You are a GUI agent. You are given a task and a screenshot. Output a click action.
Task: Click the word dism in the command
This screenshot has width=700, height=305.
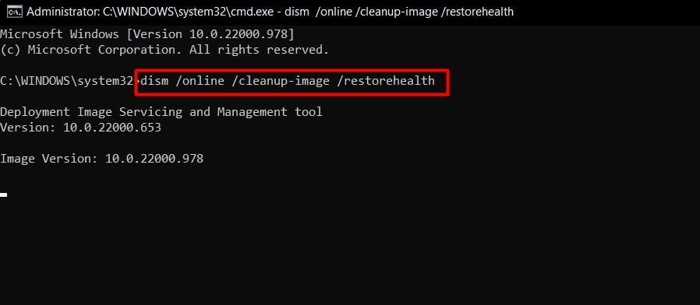[154, 81]
